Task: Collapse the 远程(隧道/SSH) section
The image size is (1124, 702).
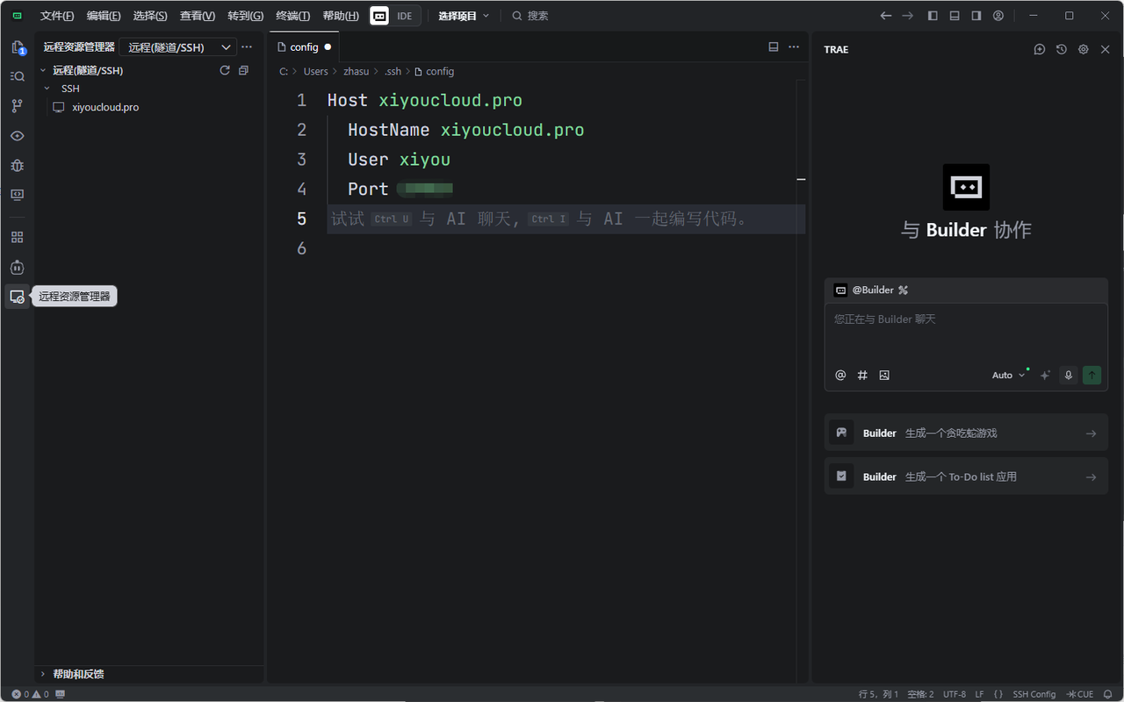Action: click(x=43, y=70)
